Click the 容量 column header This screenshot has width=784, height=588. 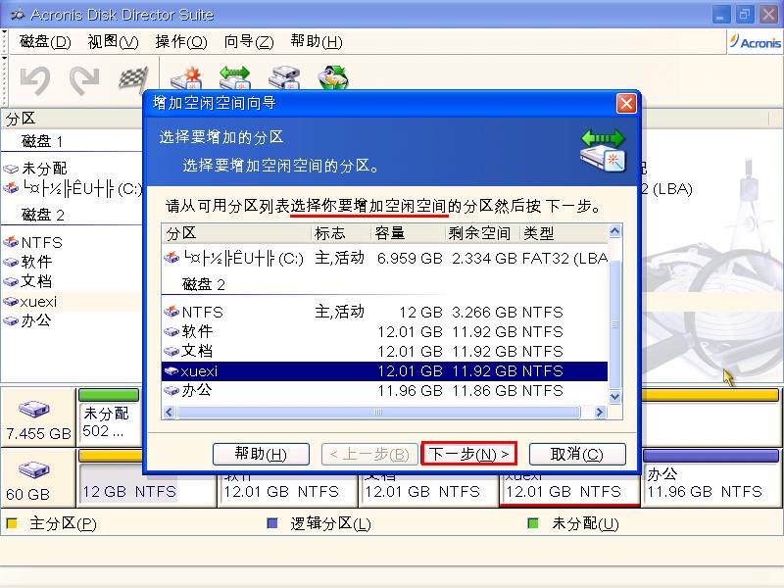point(408,233)
